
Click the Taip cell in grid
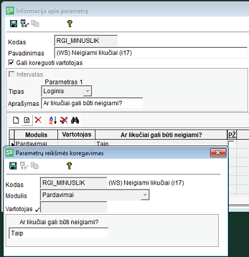pos(161,144)
